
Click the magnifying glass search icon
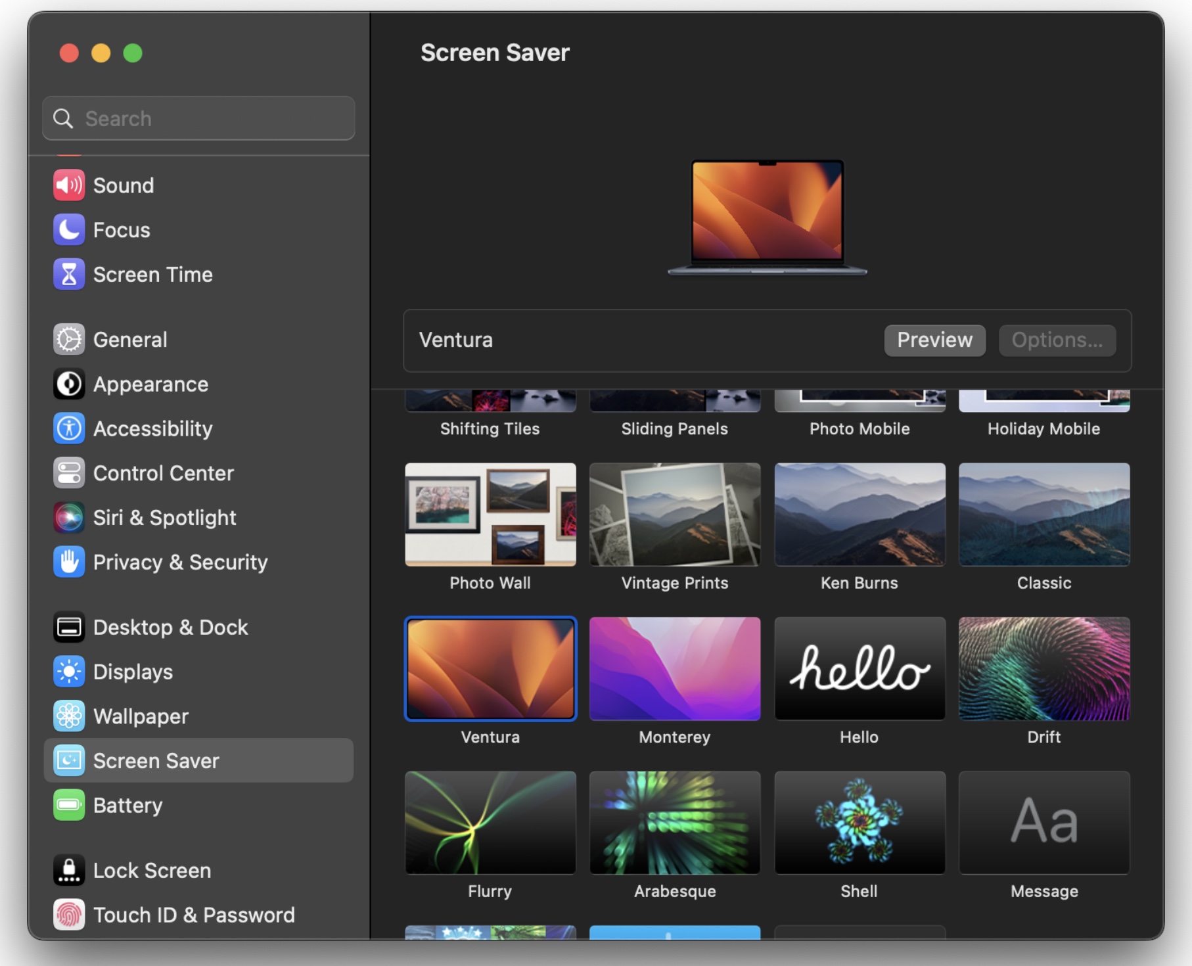click(x=63, y=118)
